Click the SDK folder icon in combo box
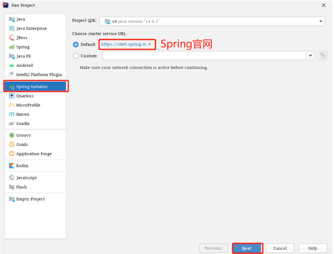Image resolution: width=334 pixels, height=254 pixels. [107, 21]
